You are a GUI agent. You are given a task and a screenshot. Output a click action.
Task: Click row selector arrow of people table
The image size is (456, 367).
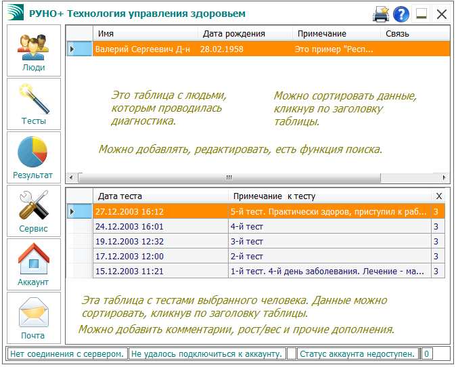[79, 49]
